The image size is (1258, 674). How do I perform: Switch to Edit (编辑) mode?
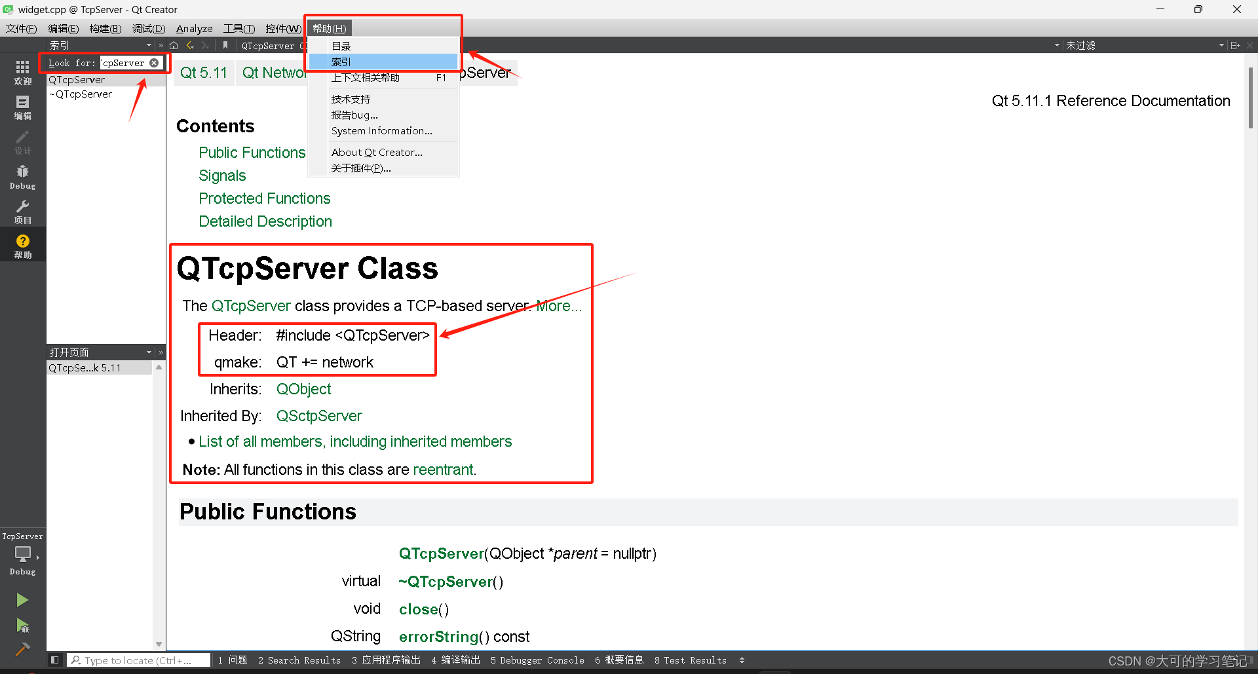pyautogui.click(x=23, y=107)
